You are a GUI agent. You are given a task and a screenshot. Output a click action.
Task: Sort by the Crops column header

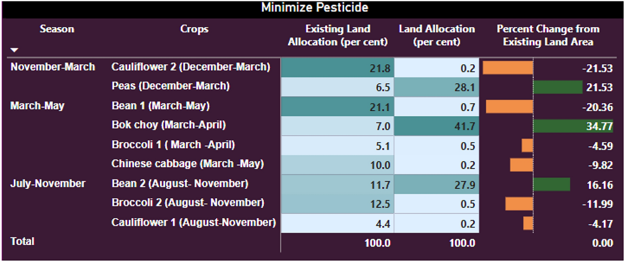pyautogui.click(x=194, y=29)
